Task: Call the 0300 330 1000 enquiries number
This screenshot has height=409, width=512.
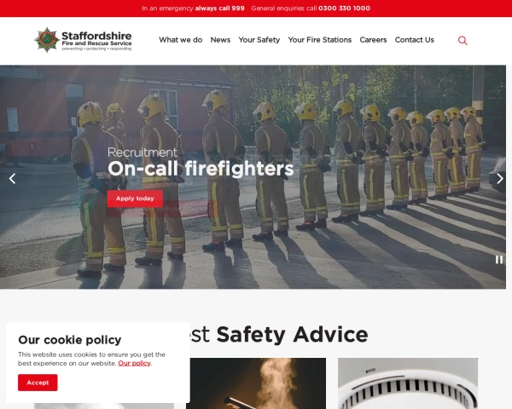Action: point(344,9)
